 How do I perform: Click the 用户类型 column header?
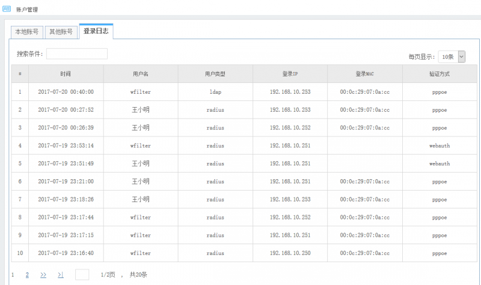tap(215, 74)
